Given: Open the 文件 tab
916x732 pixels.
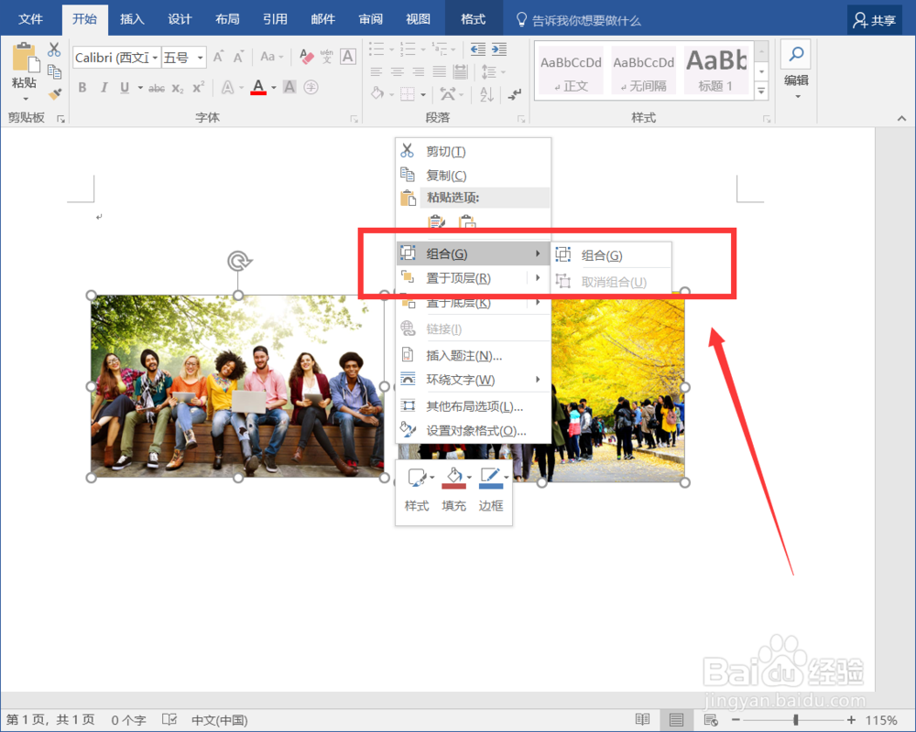Looking at the screenshot, I should (x=30, y=19).
